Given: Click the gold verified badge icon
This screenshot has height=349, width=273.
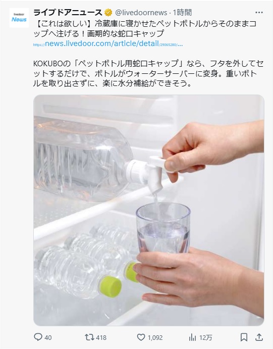Looking at the screenshot, I should 108,13.
